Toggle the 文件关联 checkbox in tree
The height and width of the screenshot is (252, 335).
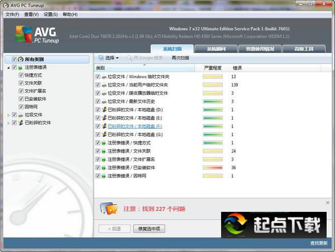click(21, 83)
